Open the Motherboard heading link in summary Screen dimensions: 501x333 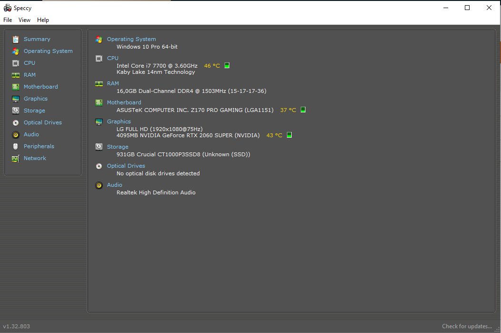(x=124, y=102)
